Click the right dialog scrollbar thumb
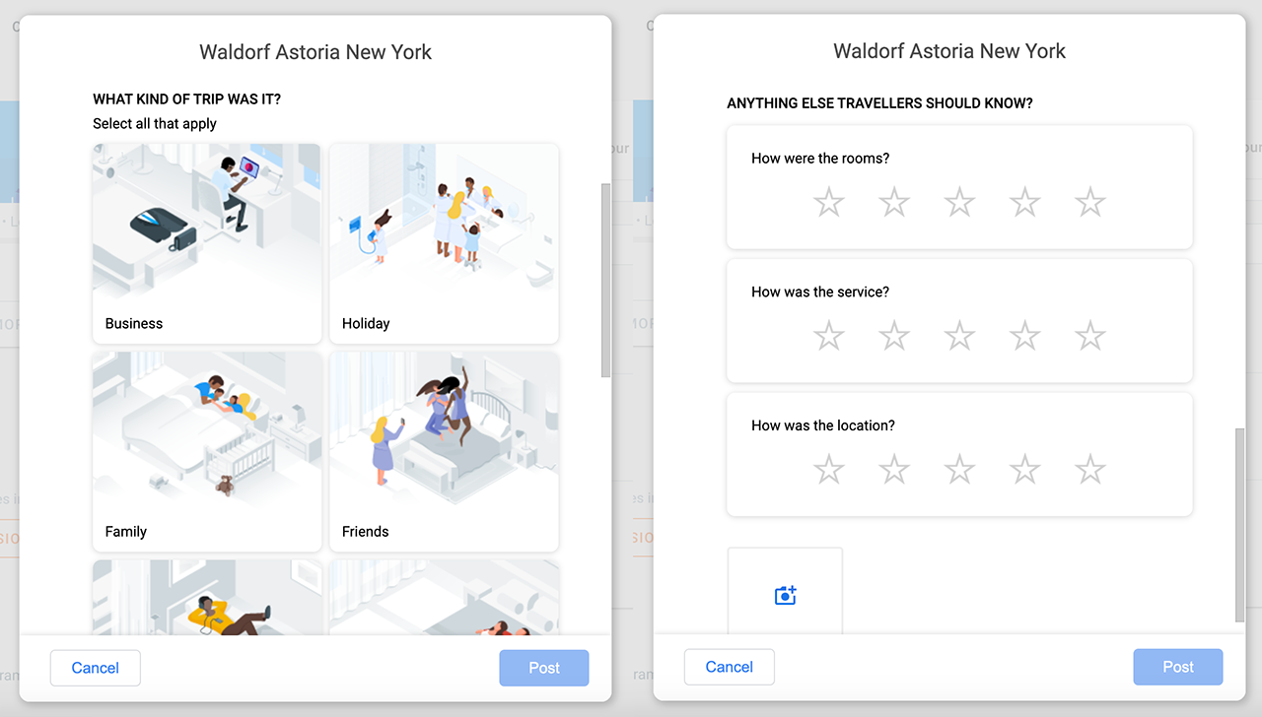 pyautogui.click(x=1239, y=525)
